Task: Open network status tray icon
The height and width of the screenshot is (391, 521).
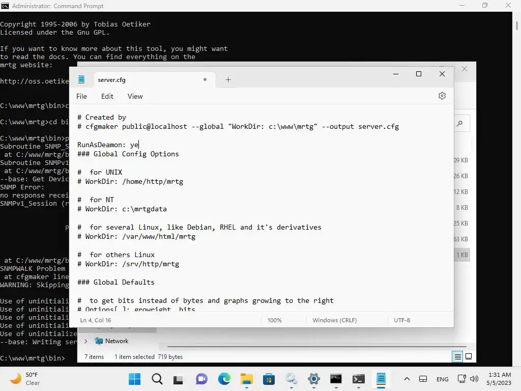Action: click(x=461, y=379)
